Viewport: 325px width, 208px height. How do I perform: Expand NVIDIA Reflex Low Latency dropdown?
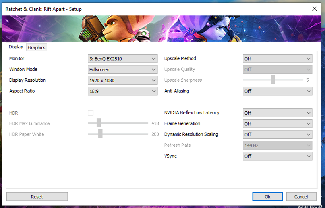(x=277, y=113)
